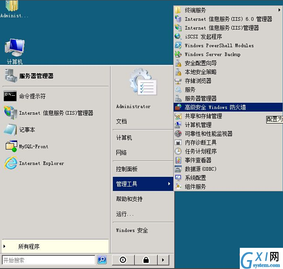
Task: Click the 存储浏览器 icon
Action: 178,81
